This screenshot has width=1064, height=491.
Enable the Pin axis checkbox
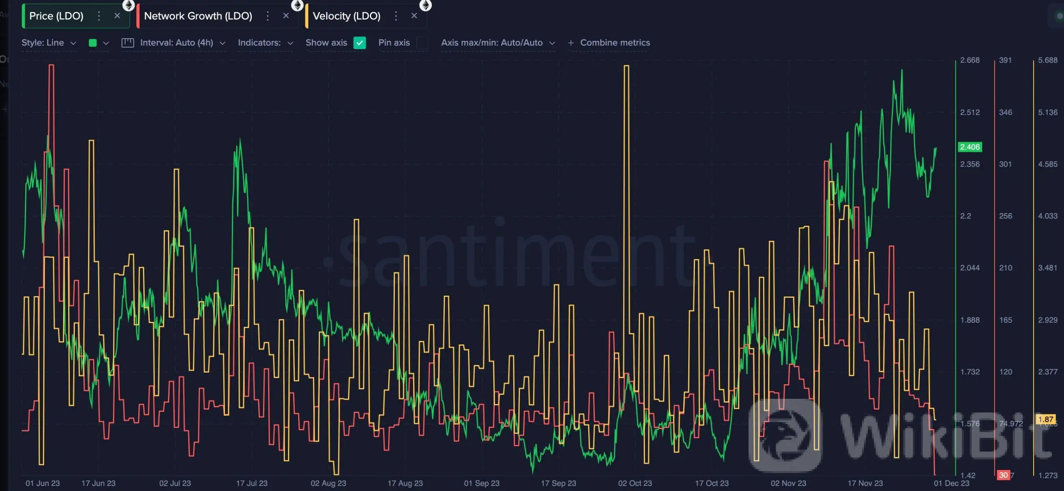[x=422, y=43]
